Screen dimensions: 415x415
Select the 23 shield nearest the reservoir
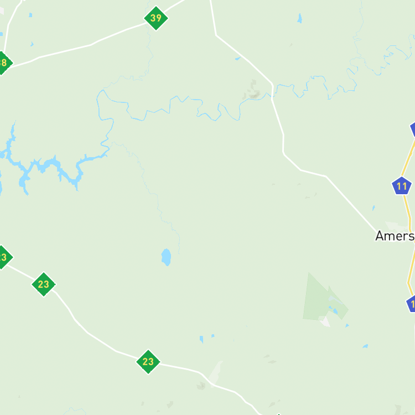(44, 284)
